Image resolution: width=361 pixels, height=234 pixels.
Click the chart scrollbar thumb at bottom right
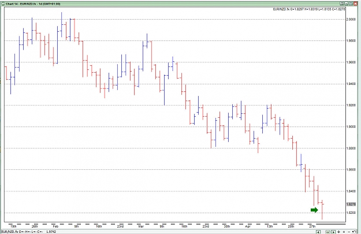coord(328,232)
